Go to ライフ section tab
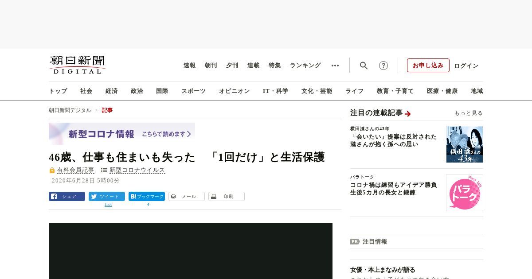This screenshot has width=532, height=279. pos(355,91)
